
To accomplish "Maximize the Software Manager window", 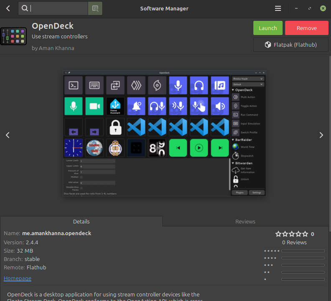I will [x=309, y=8].
